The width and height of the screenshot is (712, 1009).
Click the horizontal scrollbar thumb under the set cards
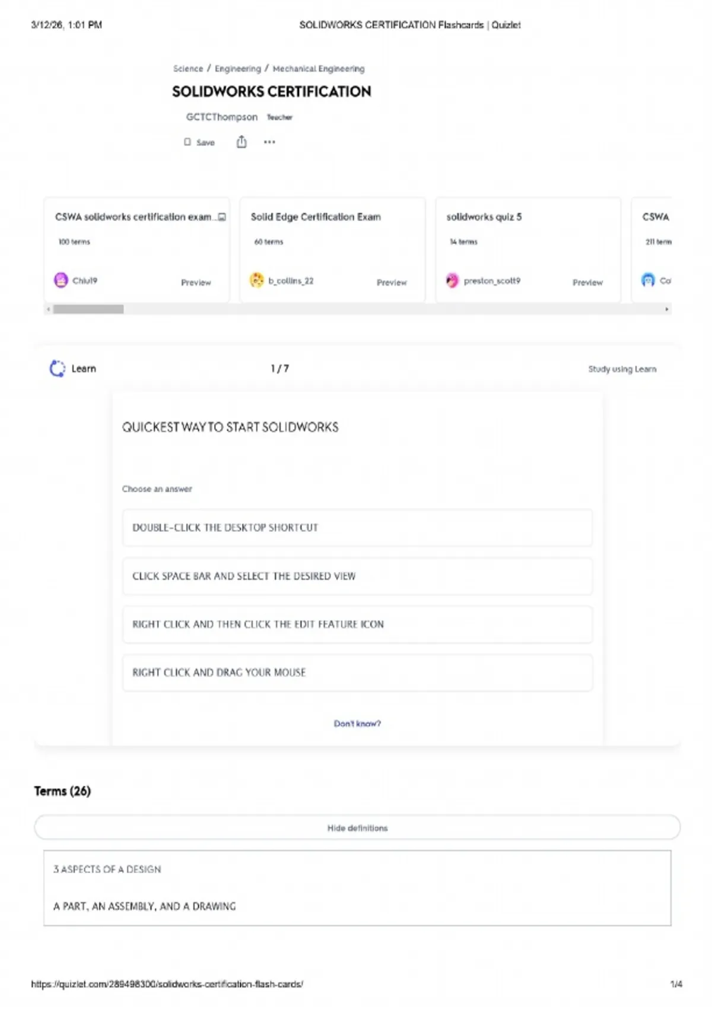point(88,309)
